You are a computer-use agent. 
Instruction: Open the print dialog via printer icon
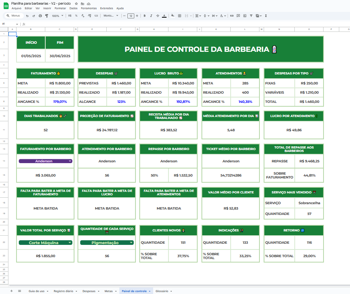[40, 16]
